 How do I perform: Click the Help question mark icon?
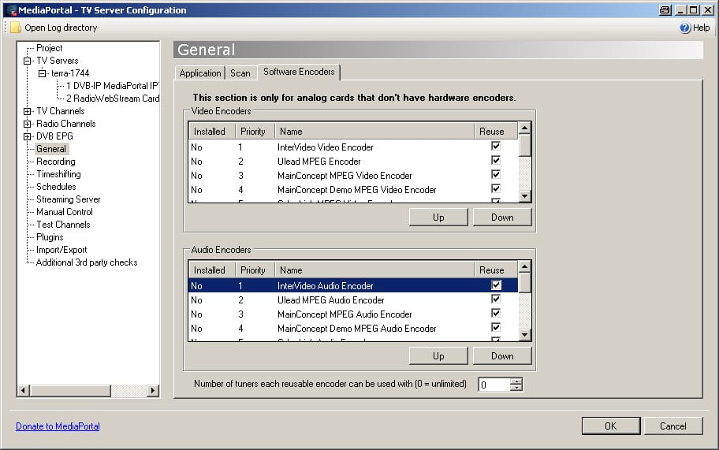tap(685, 28)
